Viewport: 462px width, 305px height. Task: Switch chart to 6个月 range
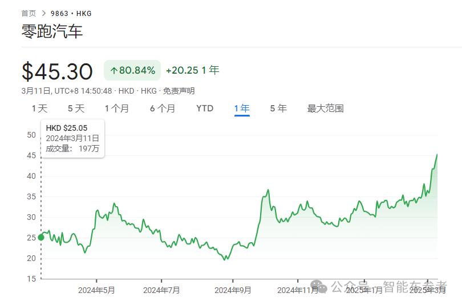point(163,109)
